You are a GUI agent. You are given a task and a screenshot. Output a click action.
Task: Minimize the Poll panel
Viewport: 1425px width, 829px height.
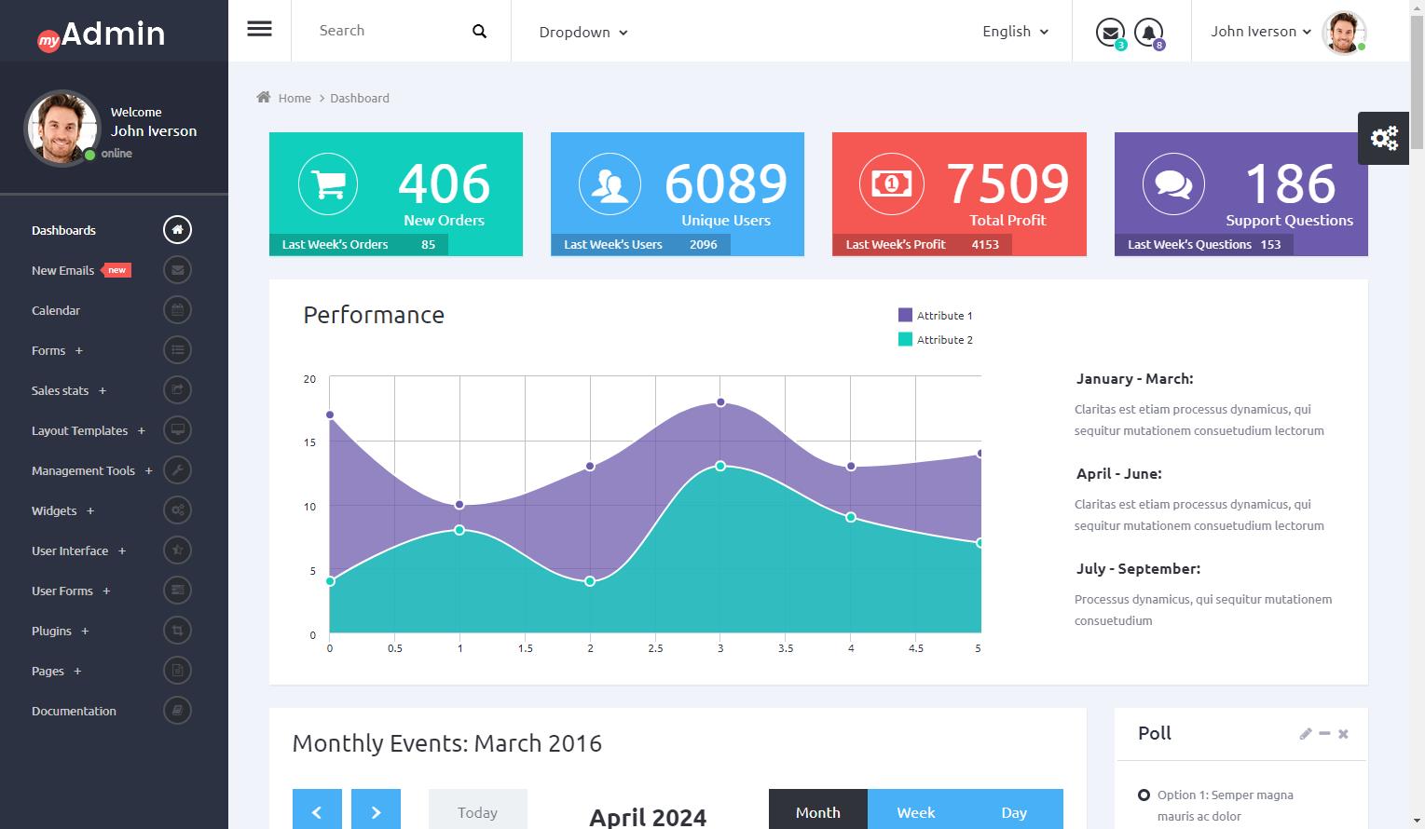(x=1324, y=734)
